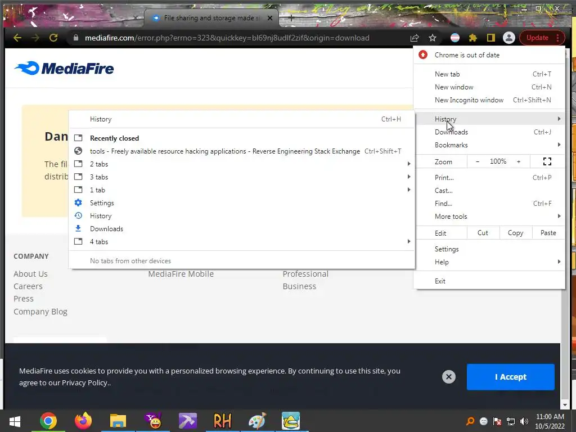Accept cookies with I Accept button
The width and height of the screenshot is (576, 432).
[x=510, y=377]
